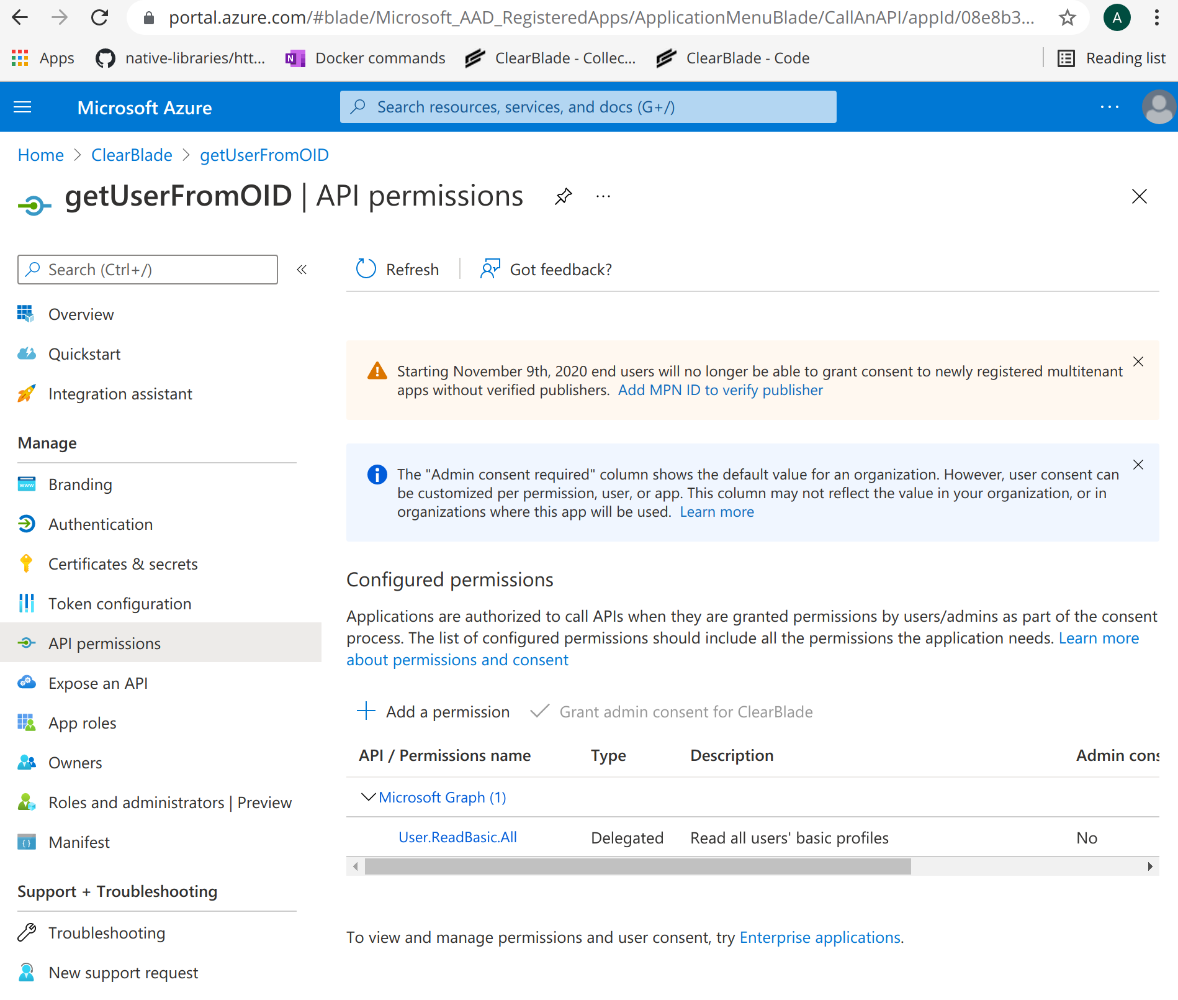Image resolution: width=1178 pixels, height=1000 pixels.
Task: Click the horizontal scrollbar thumb
Action: click(x=637, y=866)
